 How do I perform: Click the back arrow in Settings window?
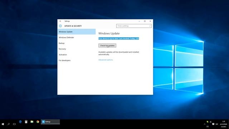[x=60, y=21]
